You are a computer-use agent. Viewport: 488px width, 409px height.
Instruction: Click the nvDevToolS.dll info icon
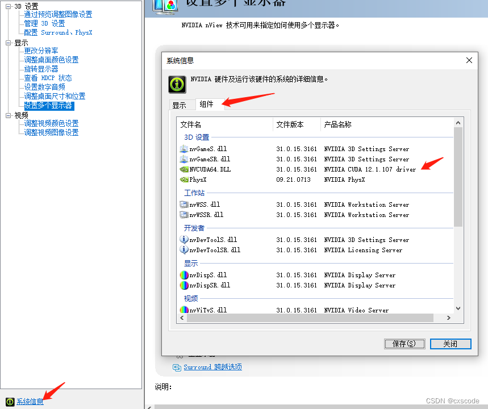click(x=184, y=240)
